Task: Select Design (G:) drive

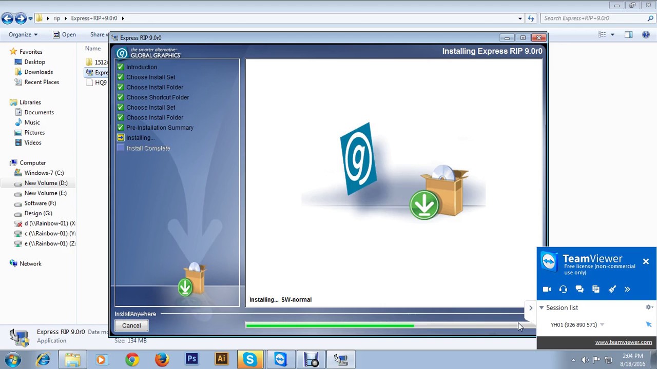Action: 38,213
